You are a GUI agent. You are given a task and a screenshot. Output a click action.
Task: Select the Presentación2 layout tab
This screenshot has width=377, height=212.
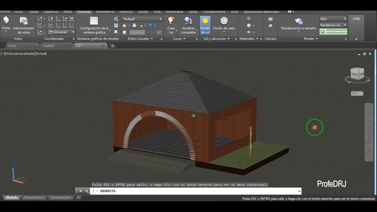pos(61,197)
